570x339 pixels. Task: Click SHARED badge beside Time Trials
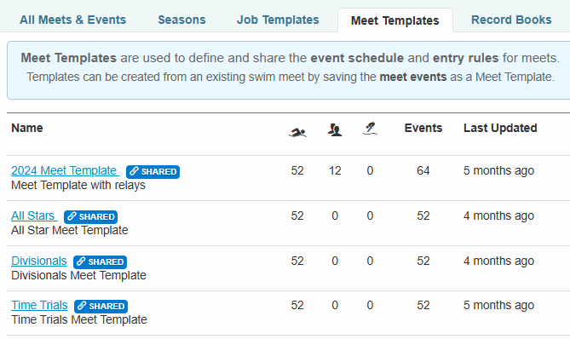click(x=101, y=306)
